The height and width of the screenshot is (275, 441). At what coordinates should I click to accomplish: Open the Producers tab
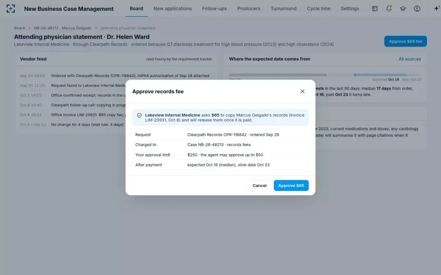click(249, 8)
